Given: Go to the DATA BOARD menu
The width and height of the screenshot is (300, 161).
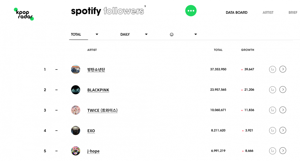Looking at the screenshot, I should click(236, 13).
